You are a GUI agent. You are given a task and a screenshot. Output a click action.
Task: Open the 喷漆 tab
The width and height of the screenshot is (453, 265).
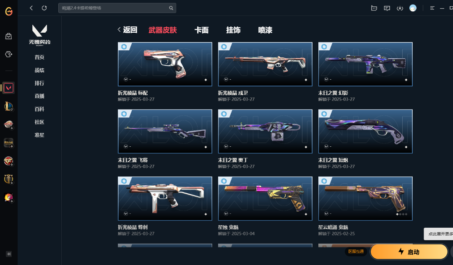point(265,30)
